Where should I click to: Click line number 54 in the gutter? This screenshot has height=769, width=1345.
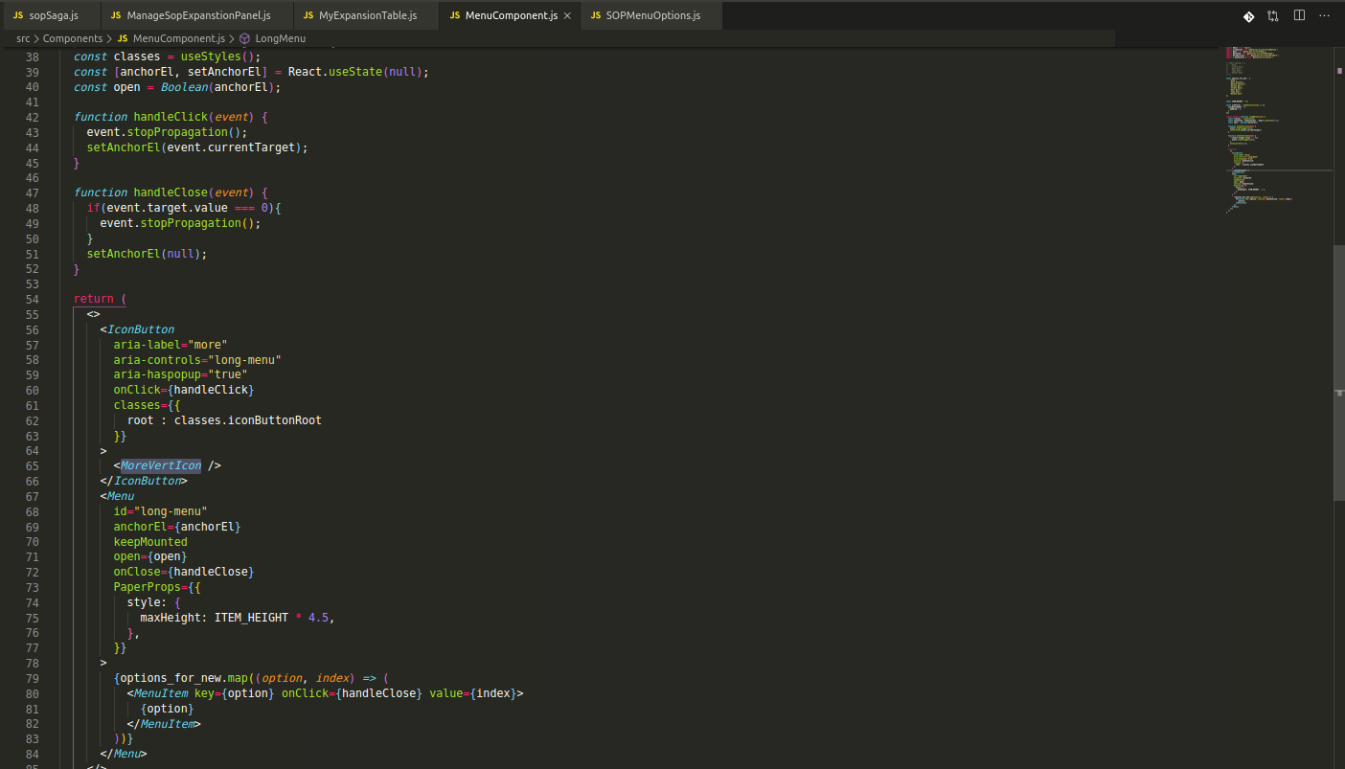tap(32, 298)
